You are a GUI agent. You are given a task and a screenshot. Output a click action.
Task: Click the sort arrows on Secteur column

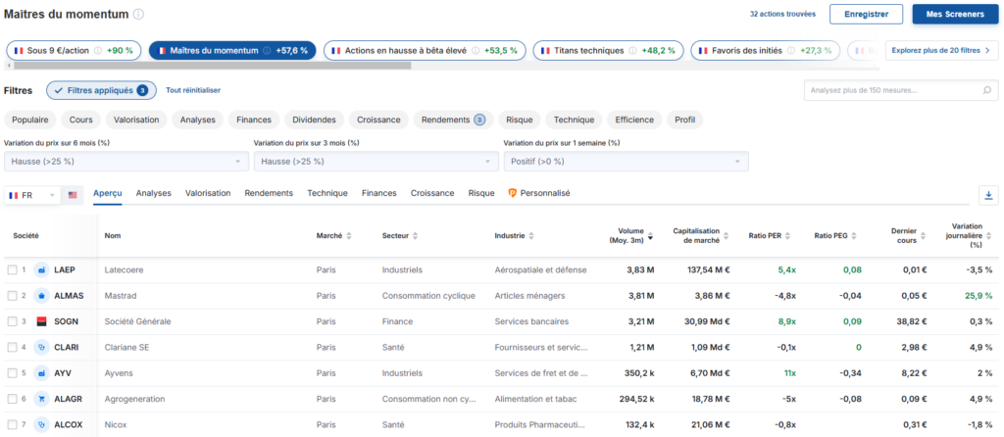pos(415,236)
